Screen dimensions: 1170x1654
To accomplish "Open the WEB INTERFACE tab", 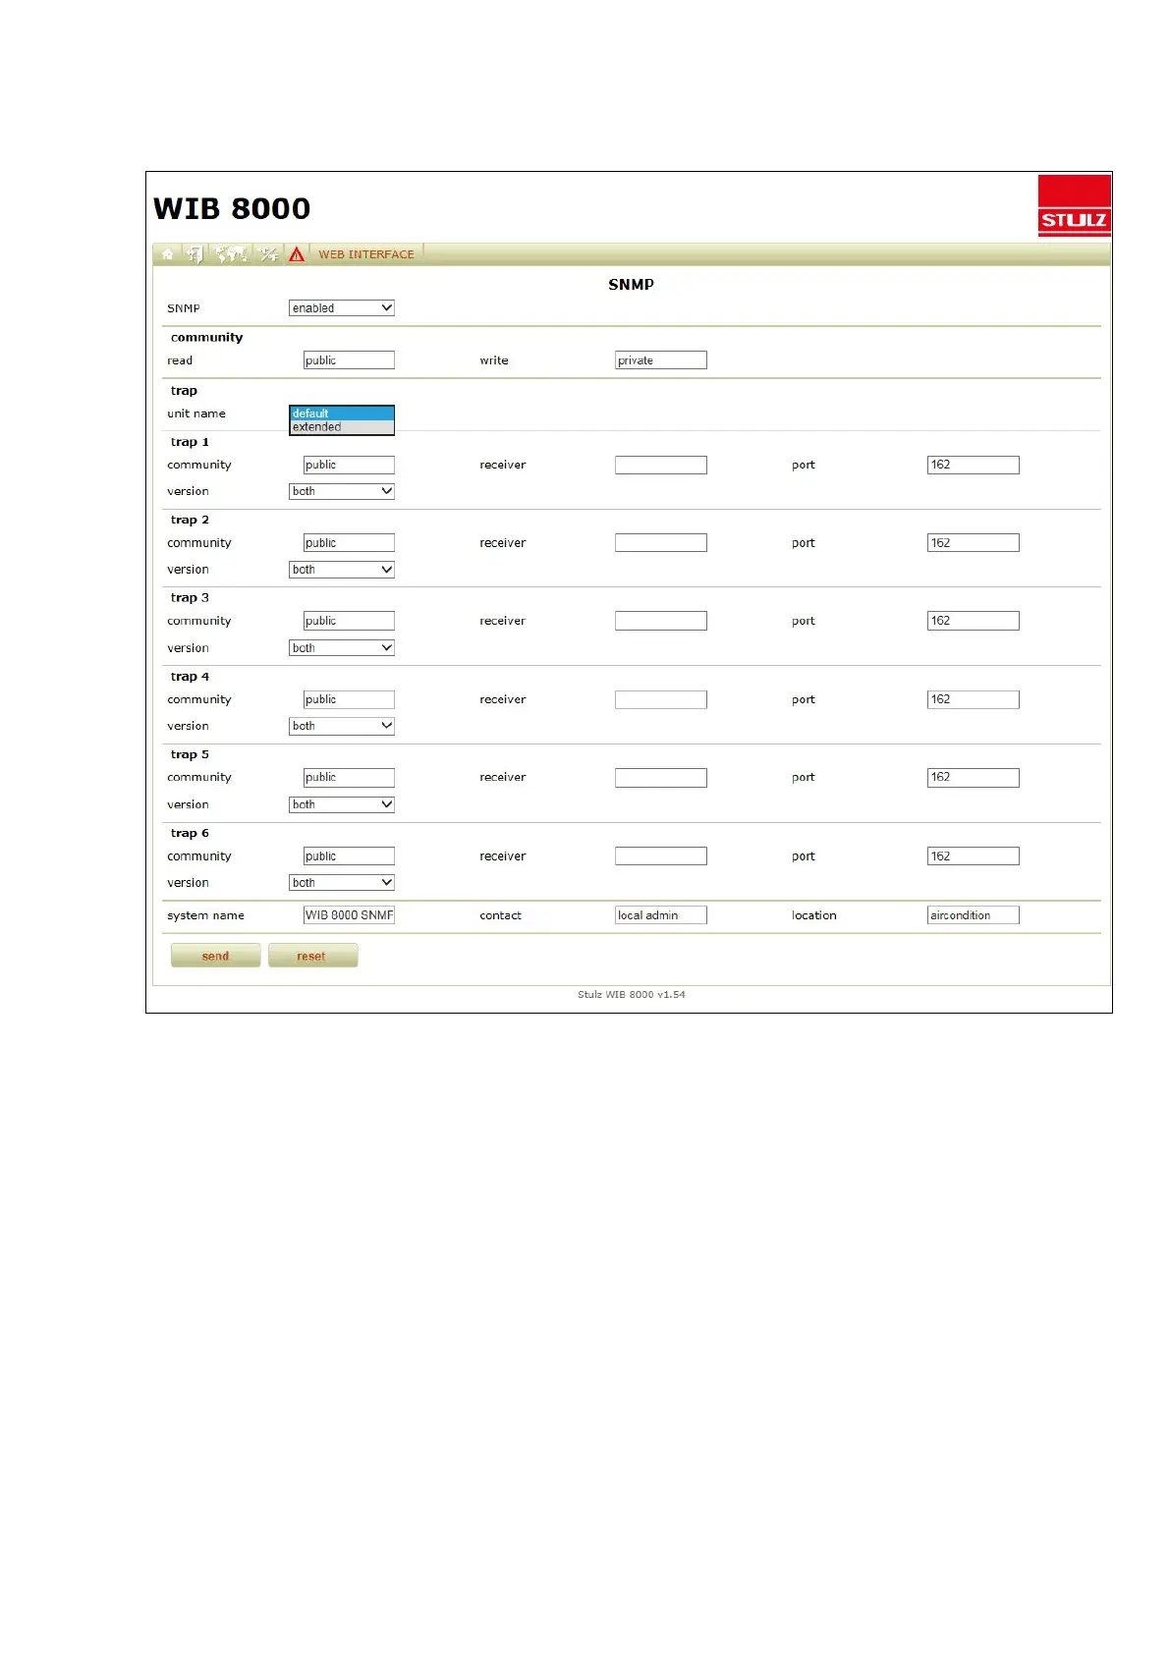I will [x=366, y=254].
